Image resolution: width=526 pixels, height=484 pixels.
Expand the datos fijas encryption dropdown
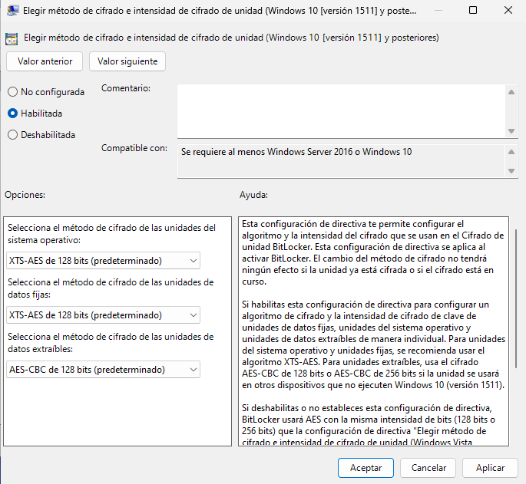pyautogui.click(x=103, y=315)
